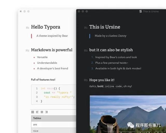Click the Tables header cell
This screenshot has width=166, height=133.
54,118
